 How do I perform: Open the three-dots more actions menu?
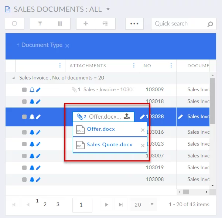click(x=134, y=24)
